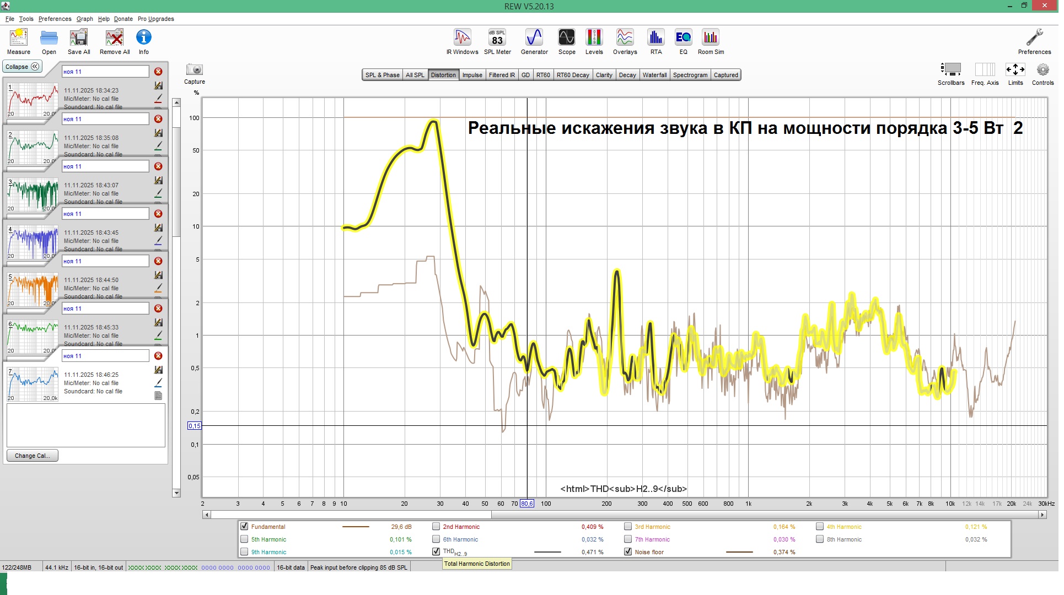The width and height of the screenshot is (1064, 595).
Task: Switch to the Waterfall tab
Action: [654, 75]
